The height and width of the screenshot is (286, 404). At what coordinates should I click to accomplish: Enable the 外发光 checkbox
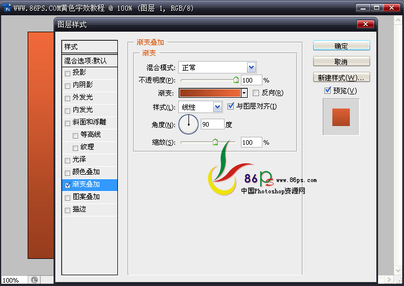point(68,98)
